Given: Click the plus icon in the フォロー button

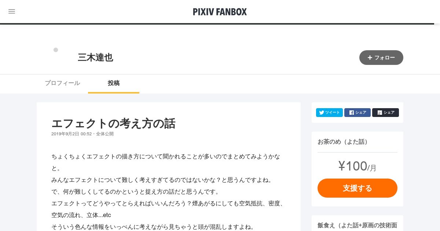Looking at the screenshot, I should click(370, 58).
